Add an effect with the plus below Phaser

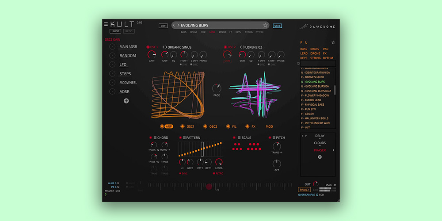320,157
